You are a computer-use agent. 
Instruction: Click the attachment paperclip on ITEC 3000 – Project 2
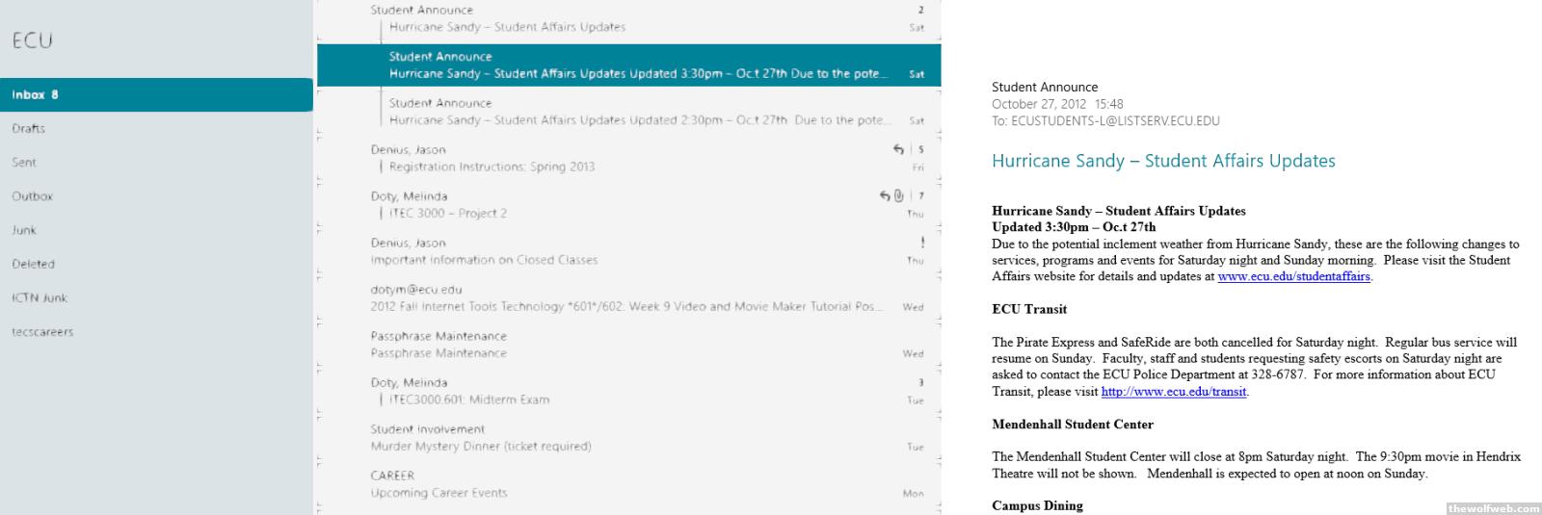[899, 196]
